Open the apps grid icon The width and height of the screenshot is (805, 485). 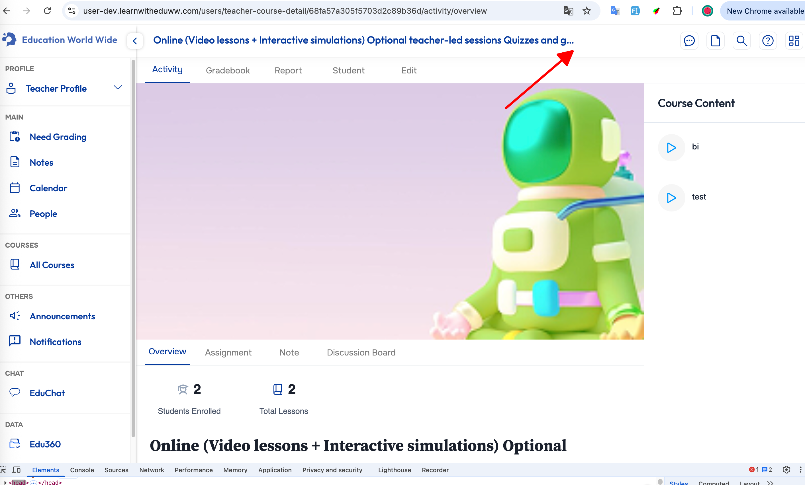794,41
